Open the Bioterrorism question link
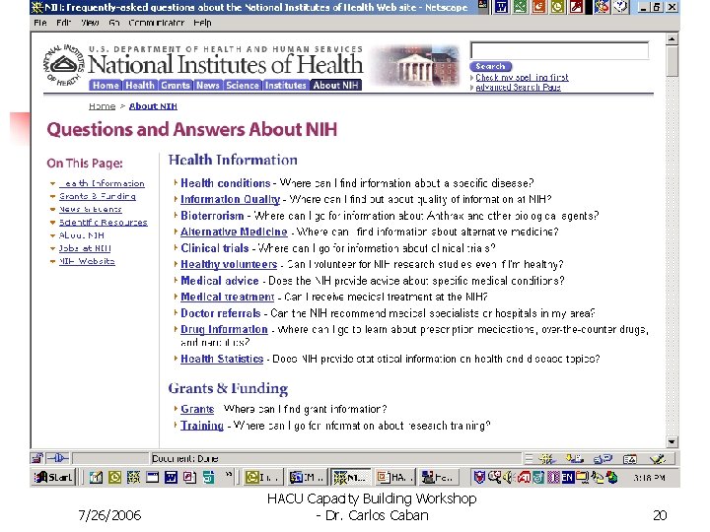The height and width of the screenshot is (532, 710). 212,216
